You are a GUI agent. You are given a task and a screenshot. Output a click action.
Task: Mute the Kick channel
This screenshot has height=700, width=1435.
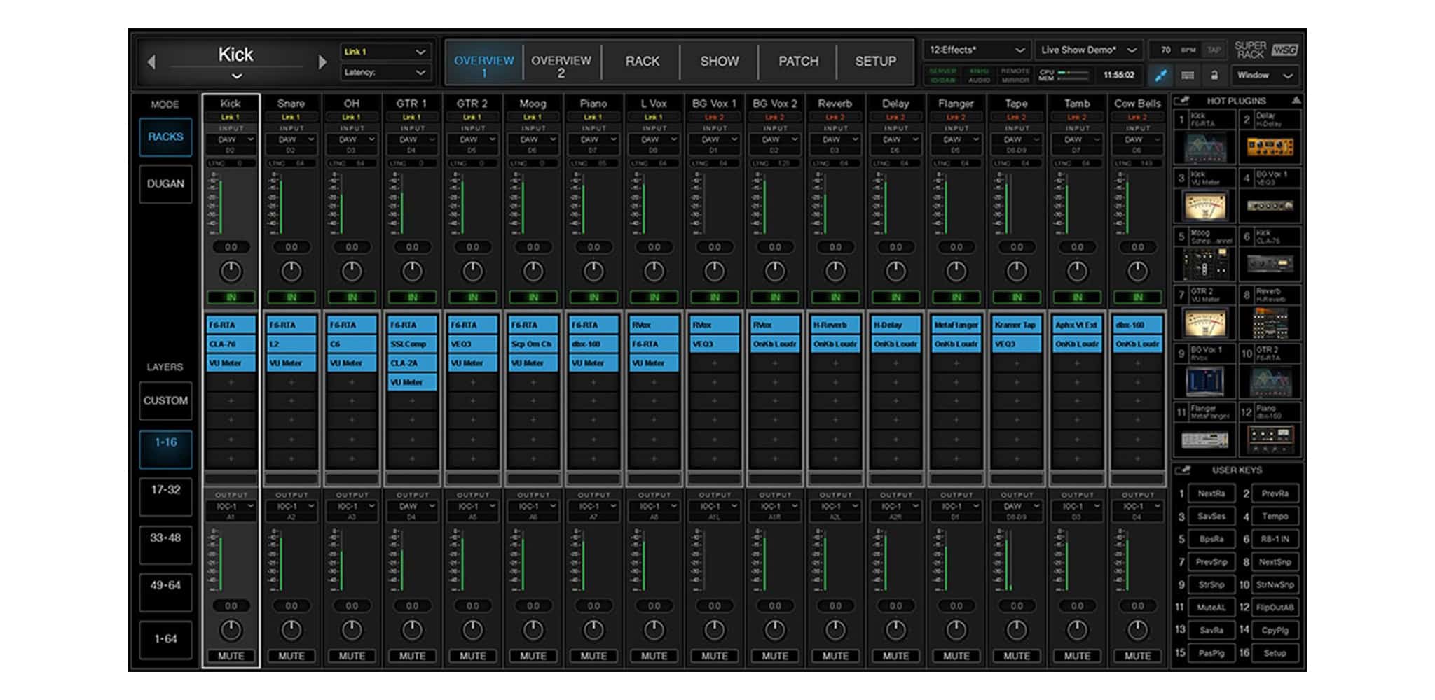coord(231,657)
